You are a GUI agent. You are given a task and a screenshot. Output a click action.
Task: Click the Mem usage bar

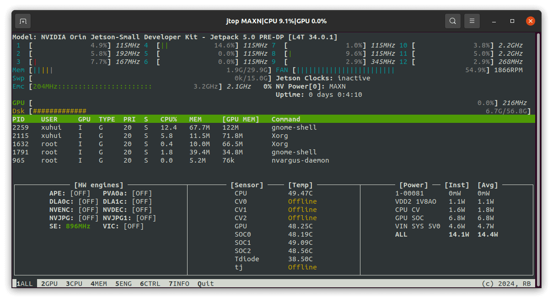coord(150,70)
